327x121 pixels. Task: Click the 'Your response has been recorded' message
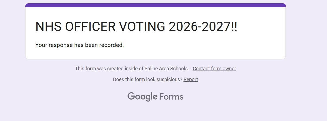tap(80, 45)
